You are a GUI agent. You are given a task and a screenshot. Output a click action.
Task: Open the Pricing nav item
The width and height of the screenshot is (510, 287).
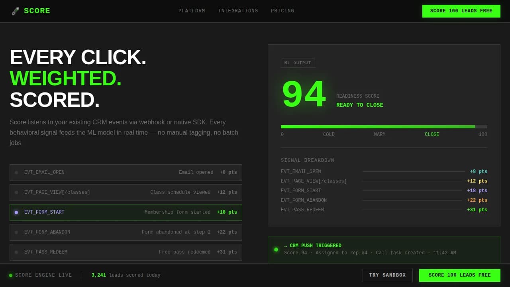(282, 11)
